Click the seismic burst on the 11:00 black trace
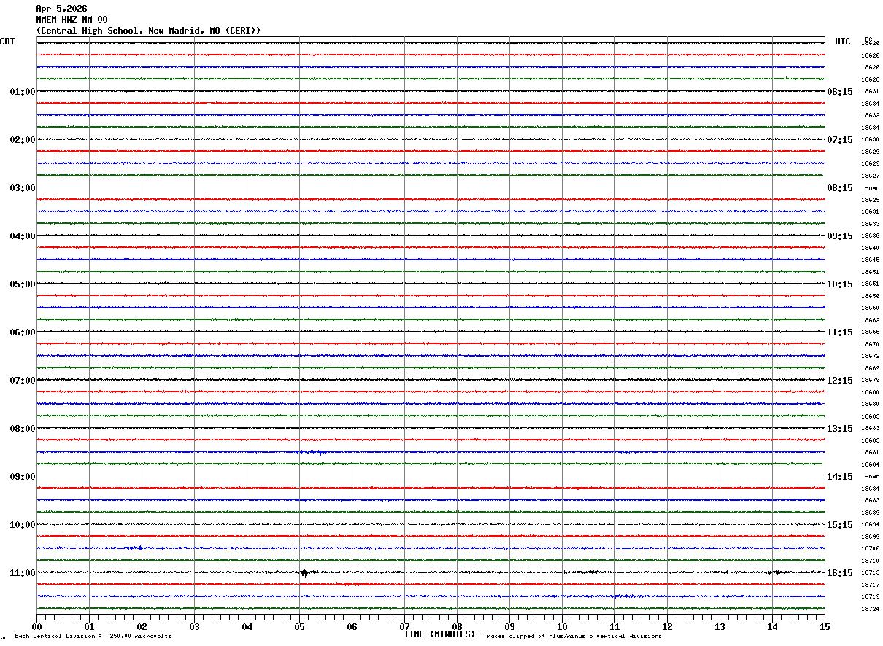This screenshot has height=646, width=883. [x=305, y=573]
